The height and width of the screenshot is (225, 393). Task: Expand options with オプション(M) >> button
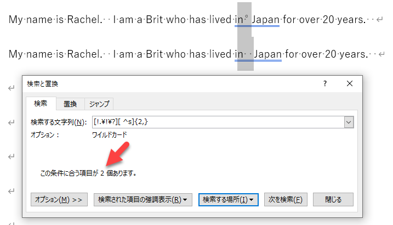(x=58, y=200)
